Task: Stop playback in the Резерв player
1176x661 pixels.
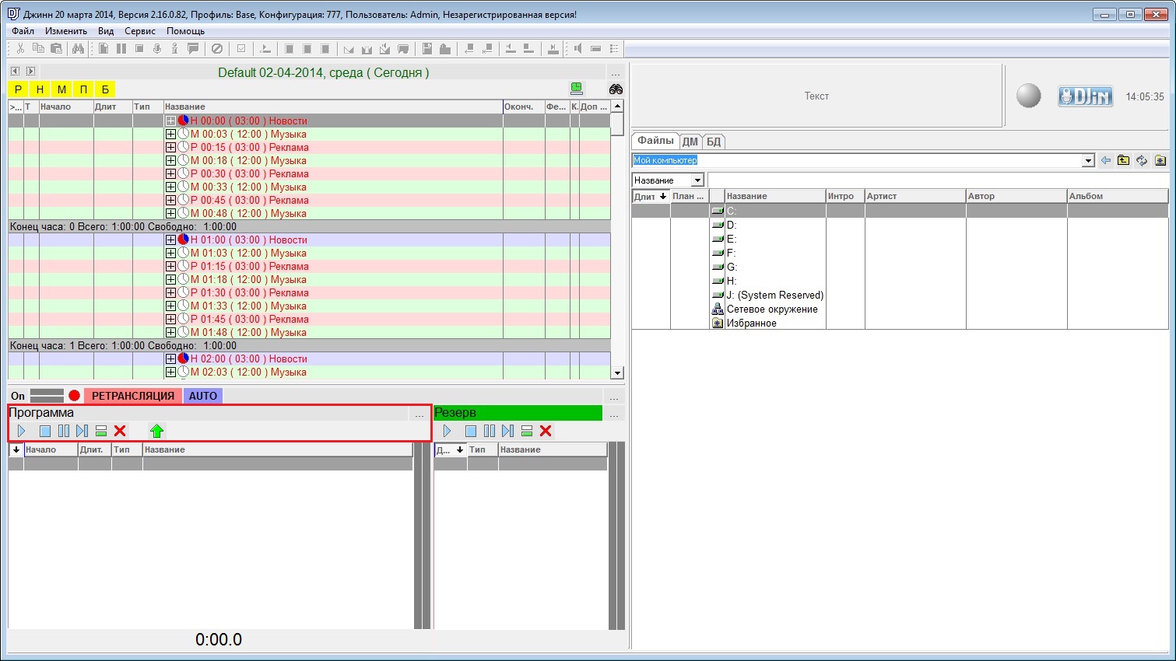Action: click(471, 431)
